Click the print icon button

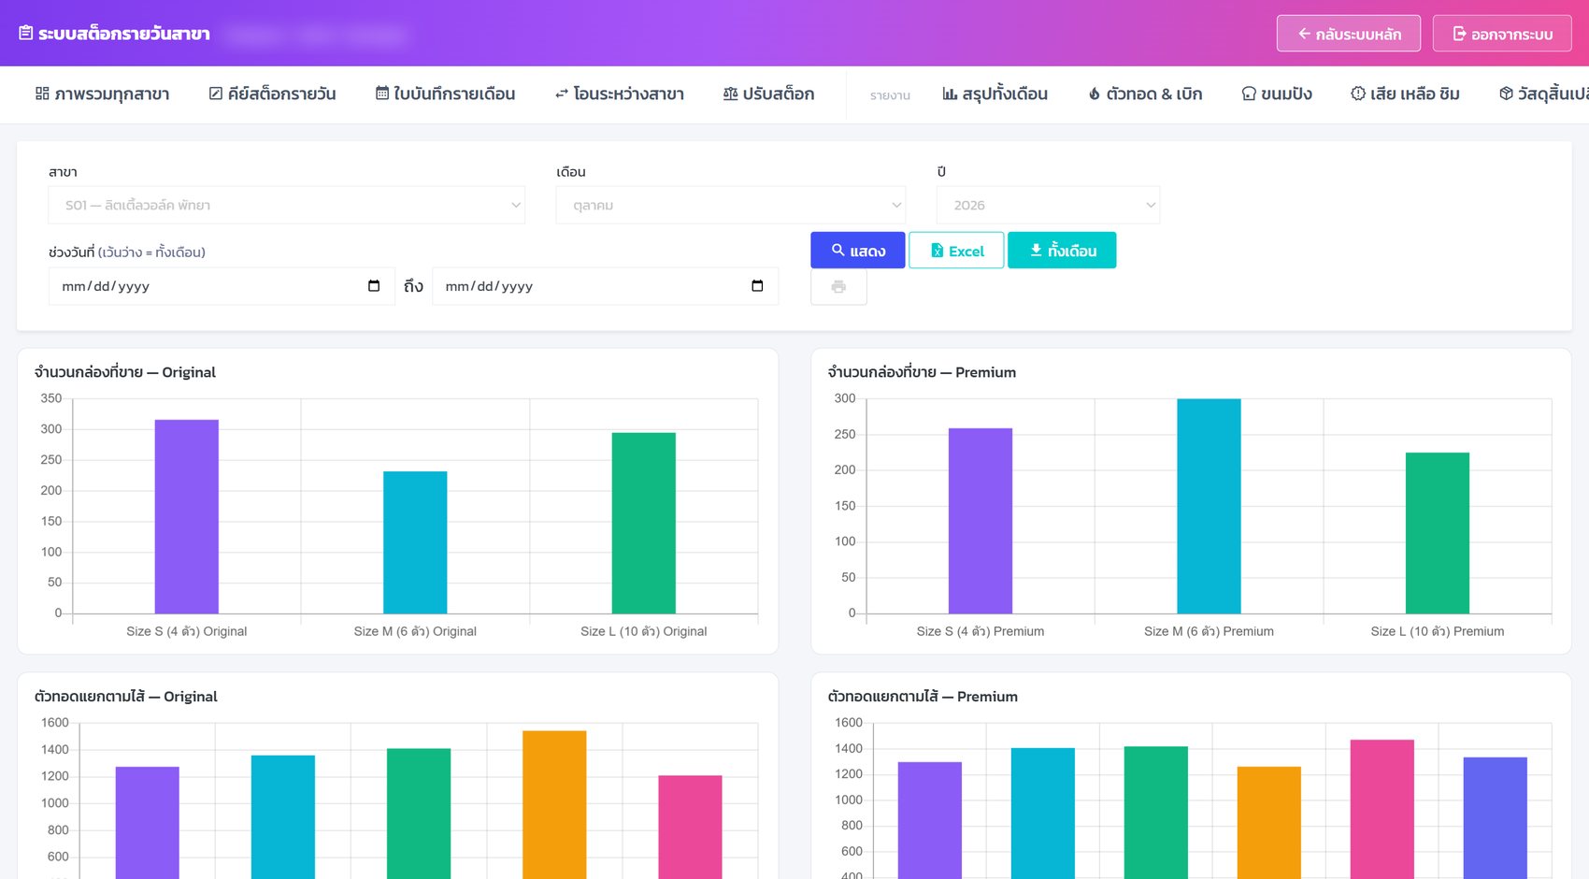(x=838, y=287)
